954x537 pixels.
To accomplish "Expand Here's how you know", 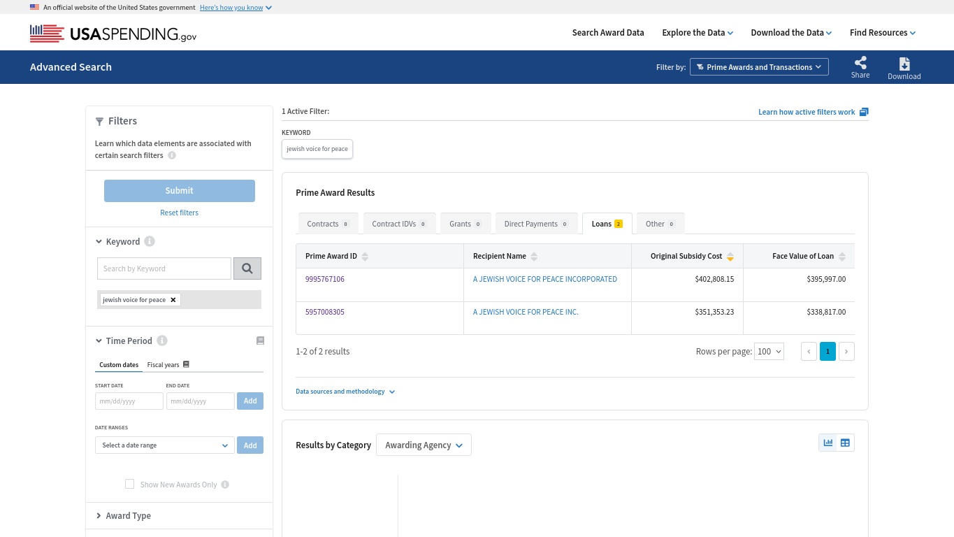I will click(x=236, y=8).
